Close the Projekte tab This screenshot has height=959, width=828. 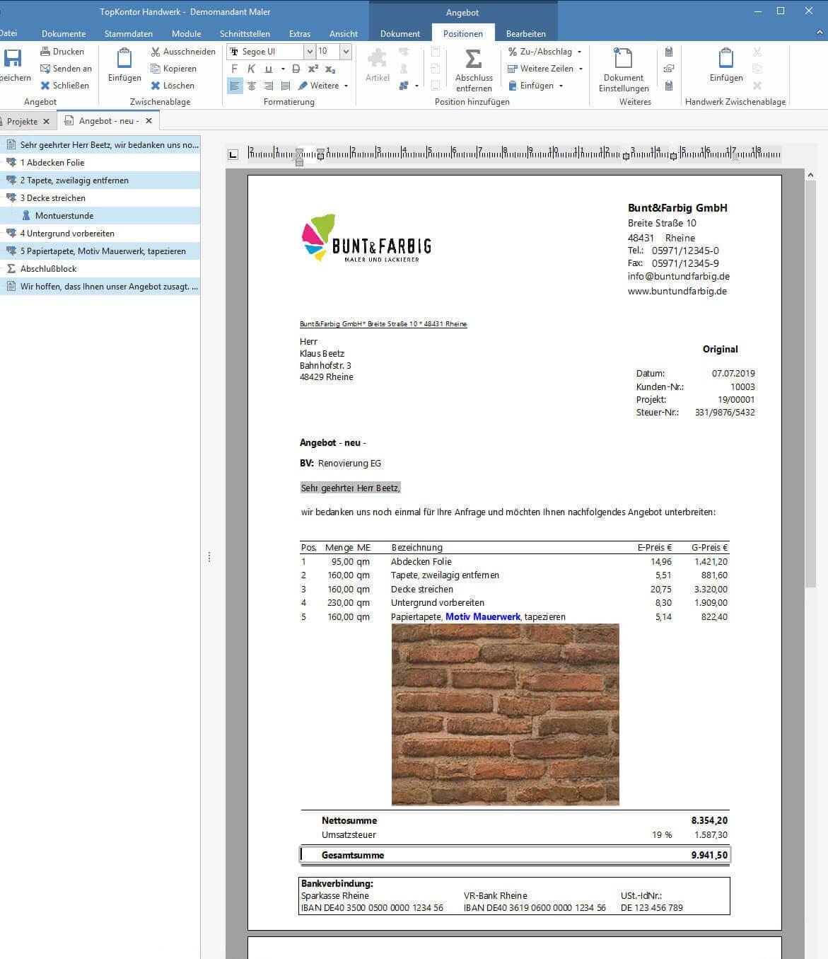coord(47,121)
